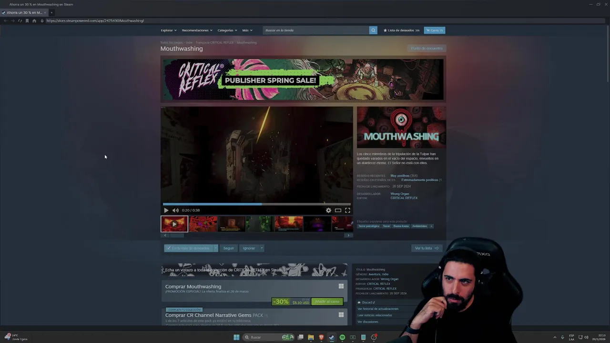Open Spotify from the taskbar
The width and height of the screenshot is (610, 343).
click(x=342, y=337)
